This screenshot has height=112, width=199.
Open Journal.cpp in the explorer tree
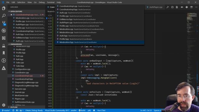[26, 92]
